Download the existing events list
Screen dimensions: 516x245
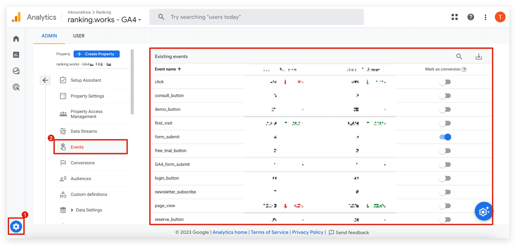tap(479, 57)
